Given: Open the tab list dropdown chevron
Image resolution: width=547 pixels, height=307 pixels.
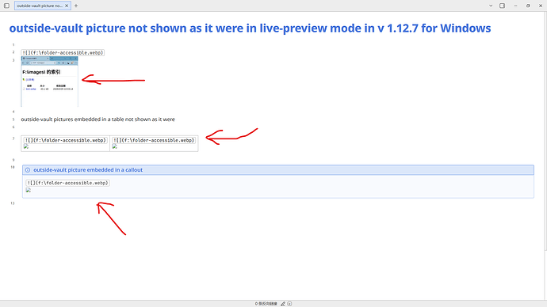Looking at the screenshot, I should (x=491, y=6).
